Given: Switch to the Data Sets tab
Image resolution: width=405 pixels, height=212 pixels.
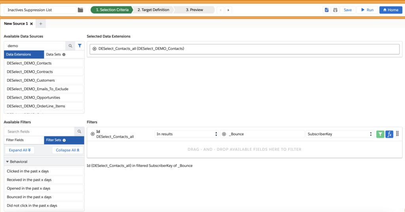Looking at the screenshot, I should (55, 54).
